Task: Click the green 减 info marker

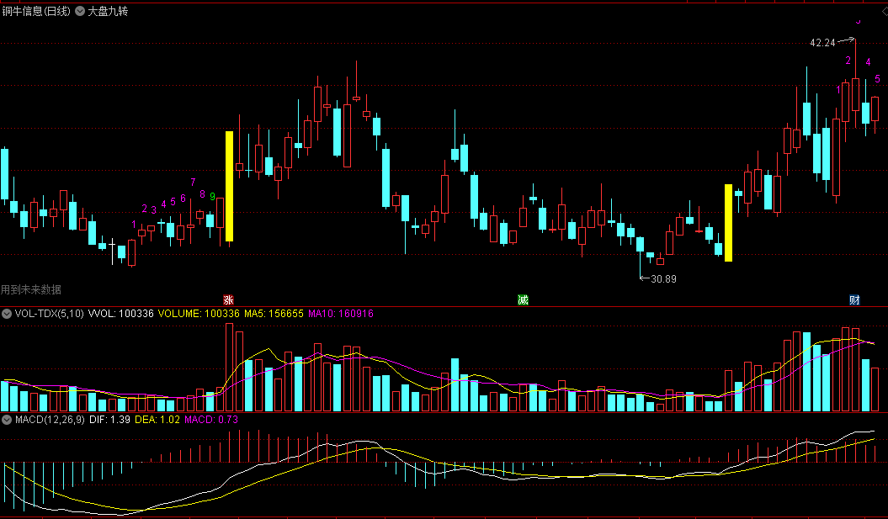Action: click(x=523, y=300)
